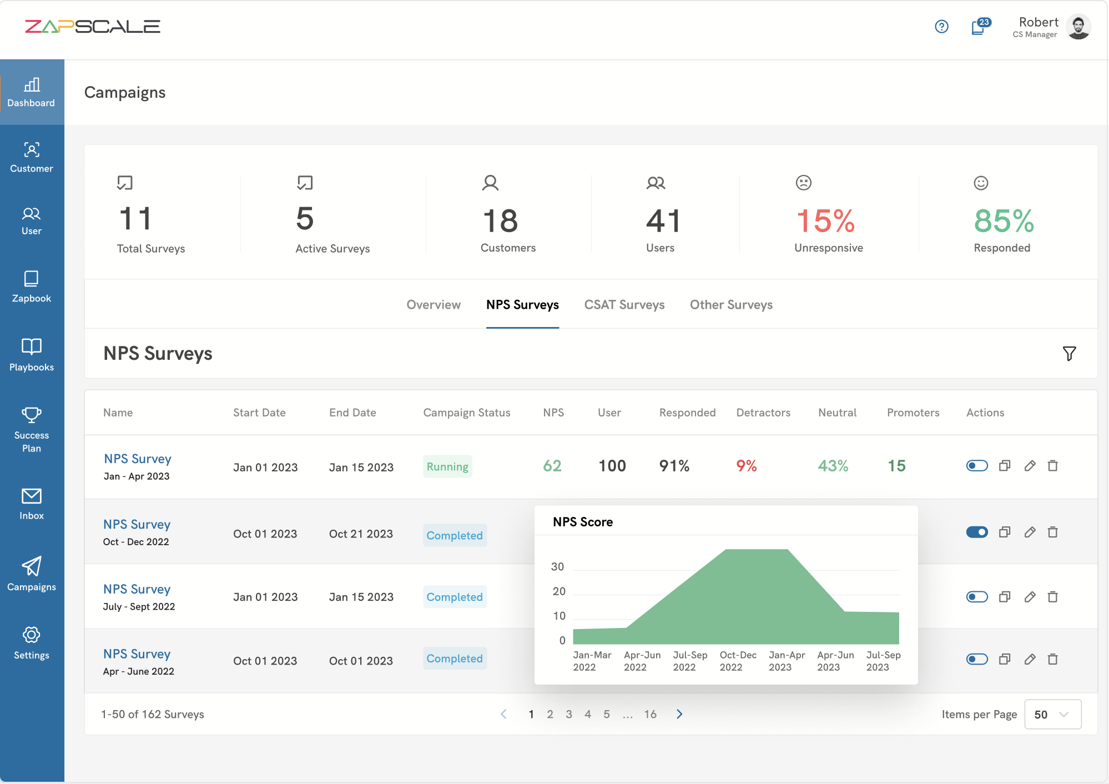This screenshot has height=784, width=1109.
Task: Go to page 16 in pagination
Action: (x=650, y=714)
